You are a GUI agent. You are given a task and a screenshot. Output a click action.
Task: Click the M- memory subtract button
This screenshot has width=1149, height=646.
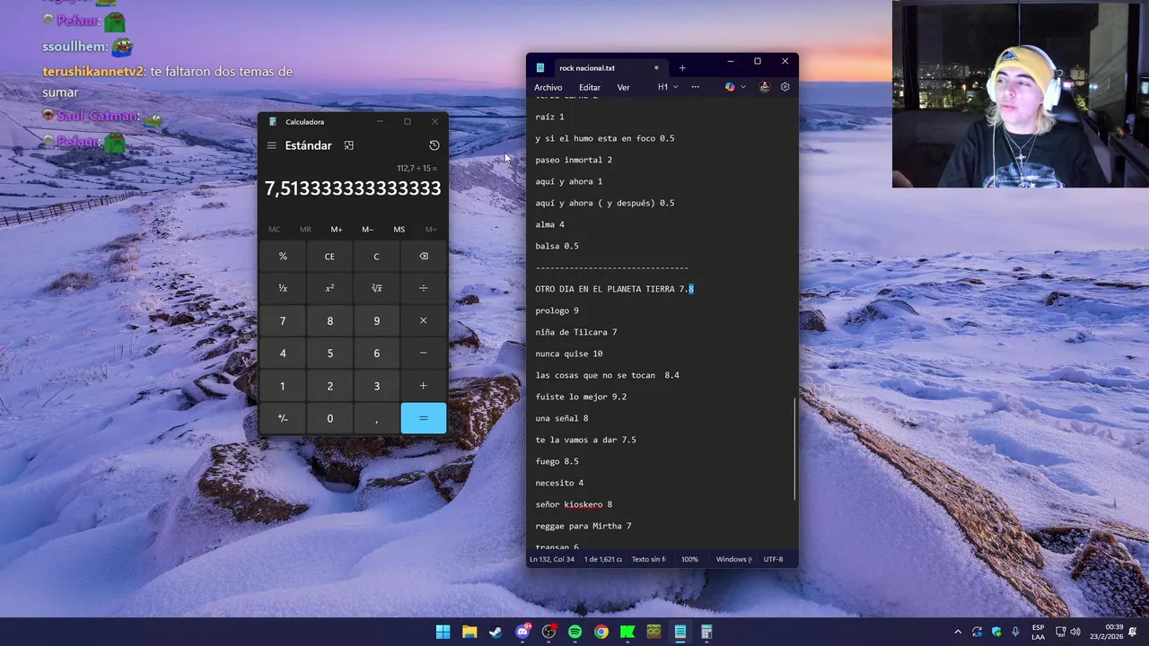(x=367, y=230)
